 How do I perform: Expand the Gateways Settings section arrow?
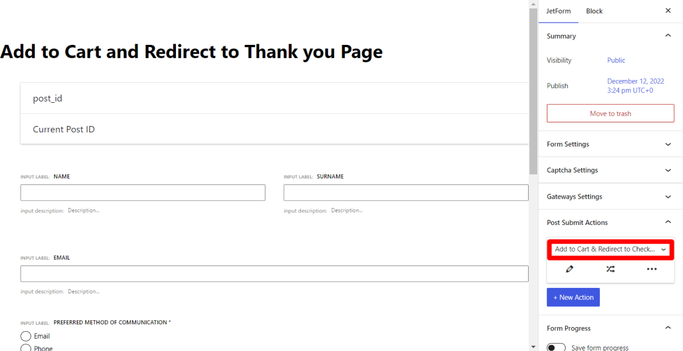[x=668, y=197]
